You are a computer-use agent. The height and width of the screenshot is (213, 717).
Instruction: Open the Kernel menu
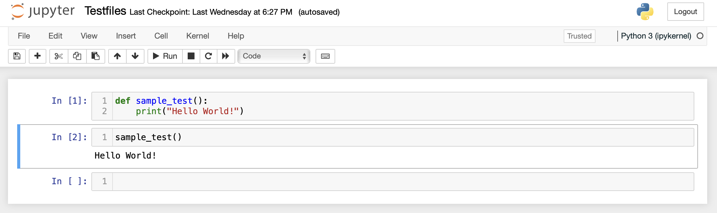click(x=197, y=36)
